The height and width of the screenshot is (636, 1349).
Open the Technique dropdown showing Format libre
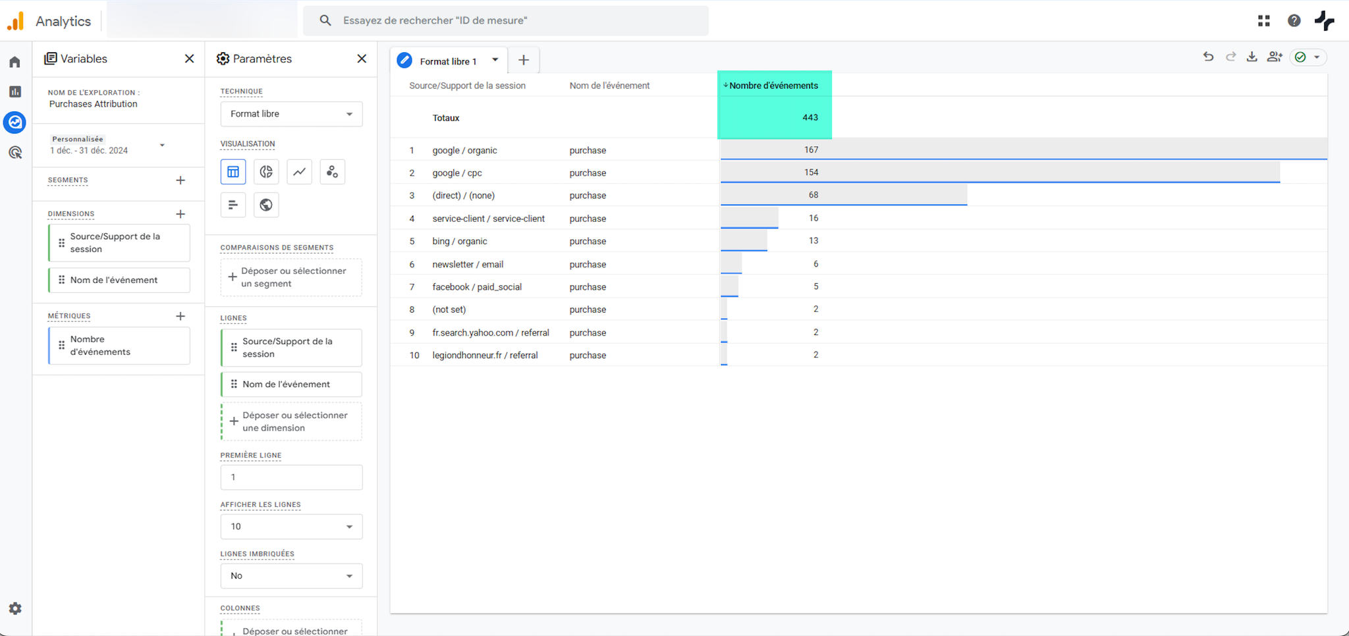click(291, 114)
